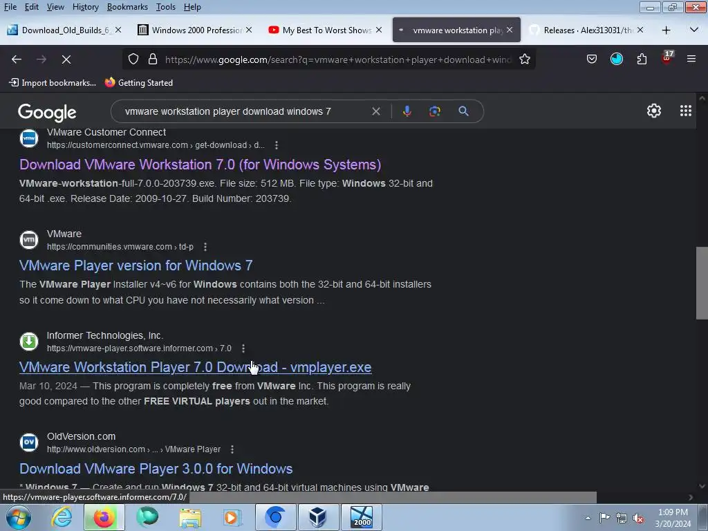Open Action Center flag tray icon
This screenshot has width=708, height=531.
pos(604,517)
